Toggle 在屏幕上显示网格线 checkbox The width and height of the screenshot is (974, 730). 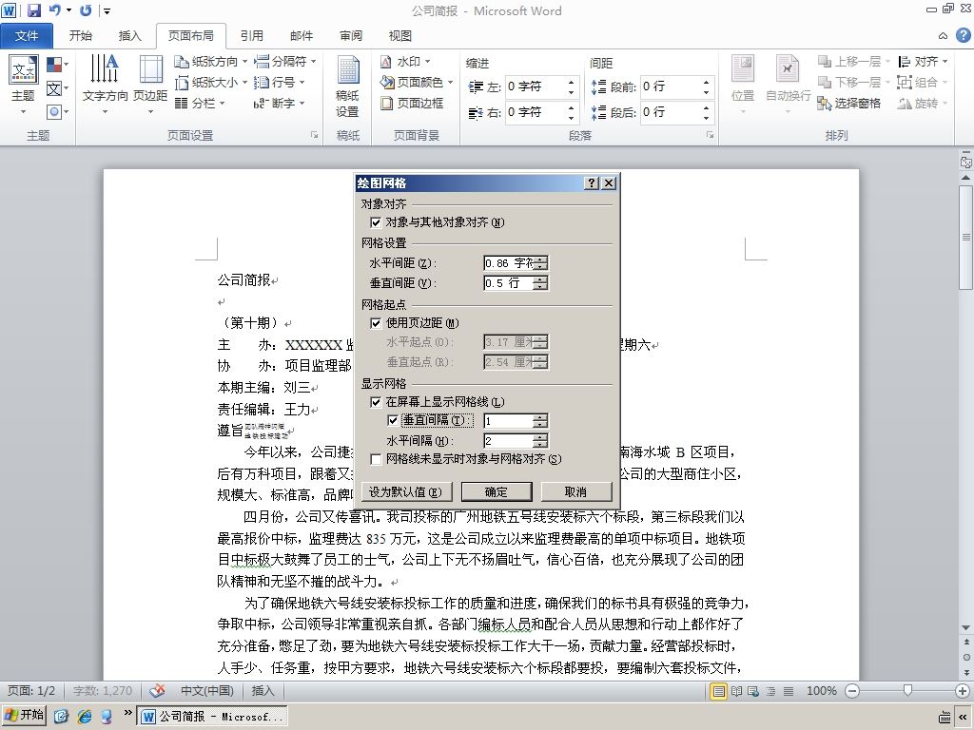[376, 402]
